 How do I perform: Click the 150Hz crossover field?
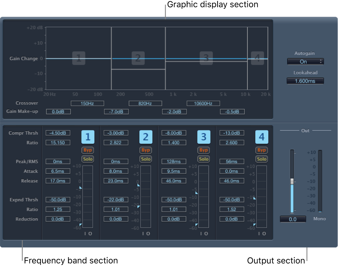point(87,103)
